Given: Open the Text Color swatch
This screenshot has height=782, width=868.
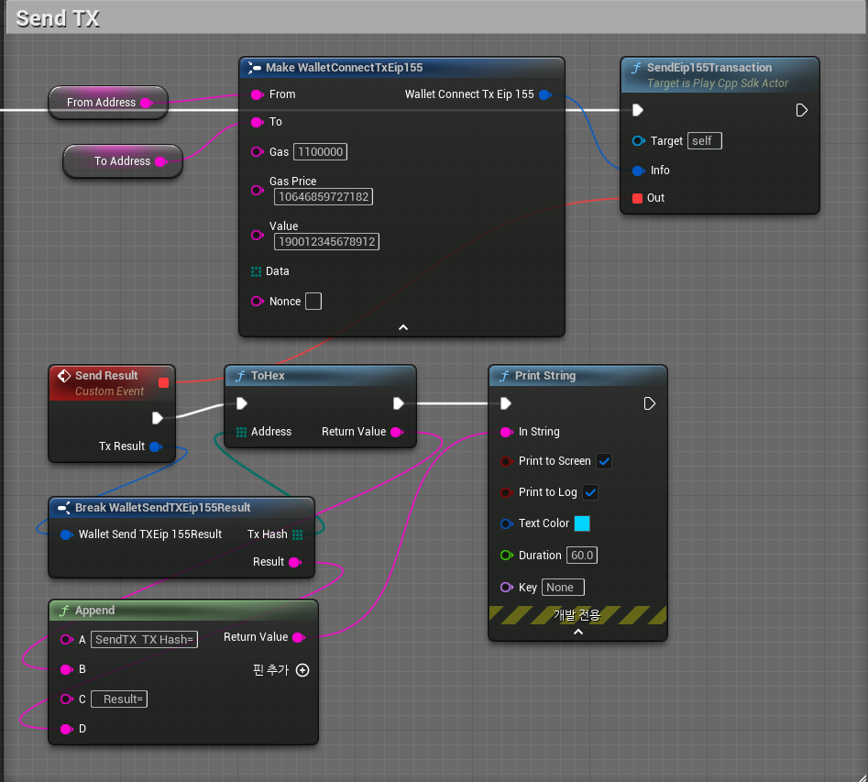Looking at the screenshot, I should click(582, 523).
